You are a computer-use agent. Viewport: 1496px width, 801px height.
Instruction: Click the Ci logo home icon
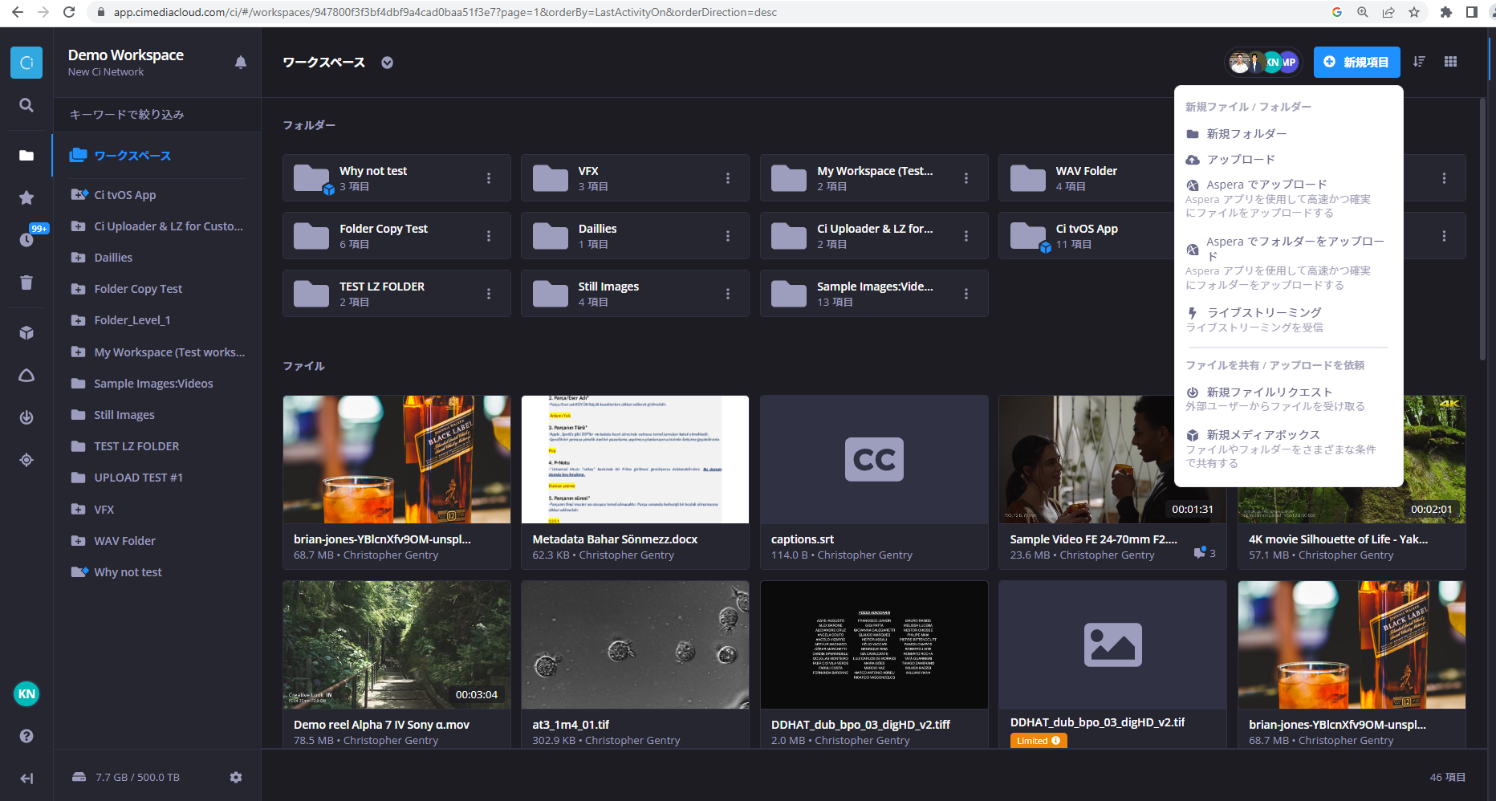(x=26, y=63)
